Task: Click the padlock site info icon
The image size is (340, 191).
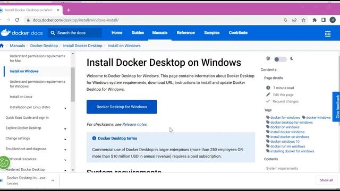Action: click(28, 20)
